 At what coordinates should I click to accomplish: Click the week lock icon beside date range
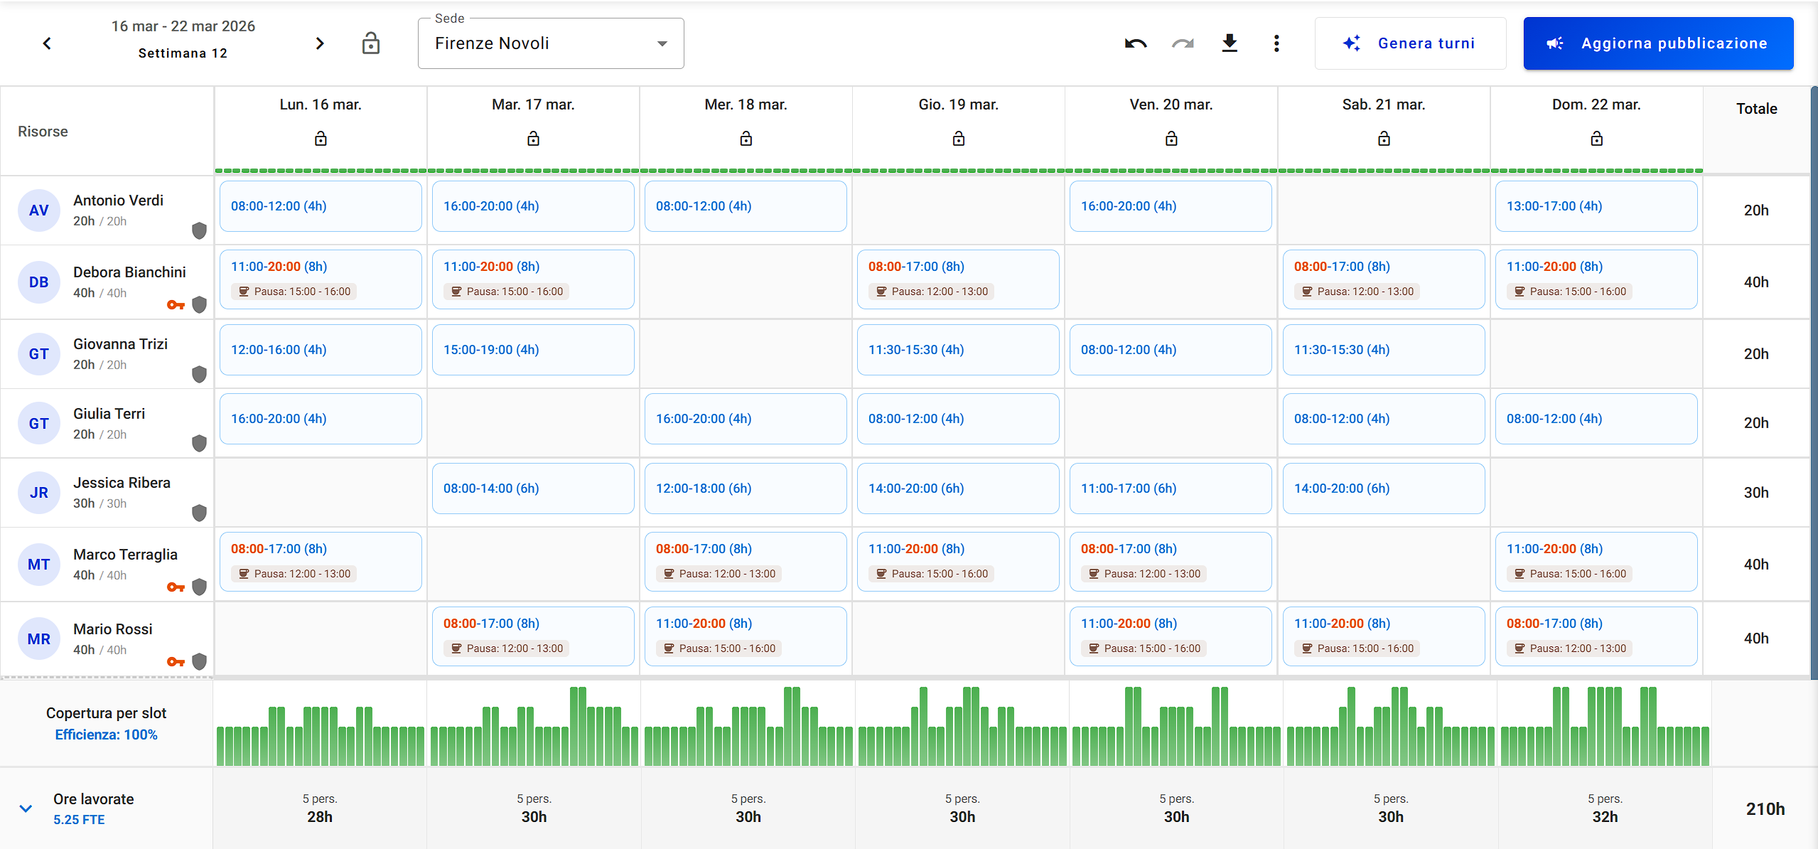click(x=370, y=43)
